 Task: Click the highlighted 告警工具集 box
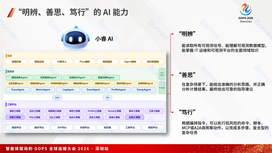coord(15,117)
